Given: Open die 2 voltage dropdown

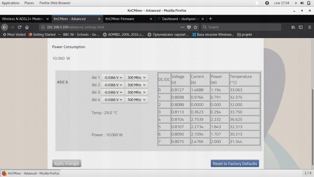Looking at the screenshot, I should pos(113,85).
